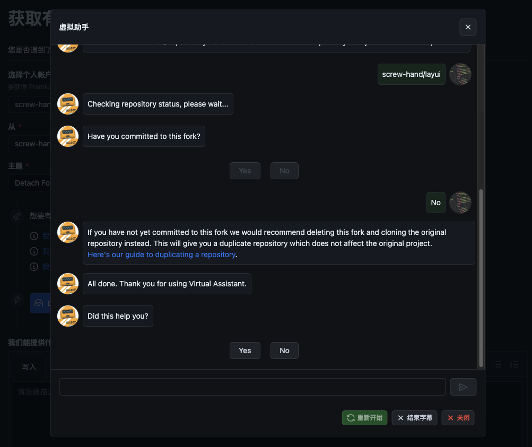Click the bot avatar beside "Have you committed" message
The width and height of the screenshot is (532, 447).
tap(68, 136)
